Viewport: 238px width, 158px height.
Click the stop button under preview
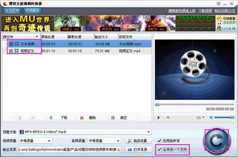tap(168, 117)
